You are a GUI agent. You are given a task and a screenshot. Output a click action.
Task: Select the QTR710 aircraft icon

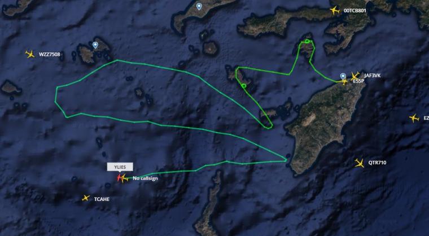point(360,163)
